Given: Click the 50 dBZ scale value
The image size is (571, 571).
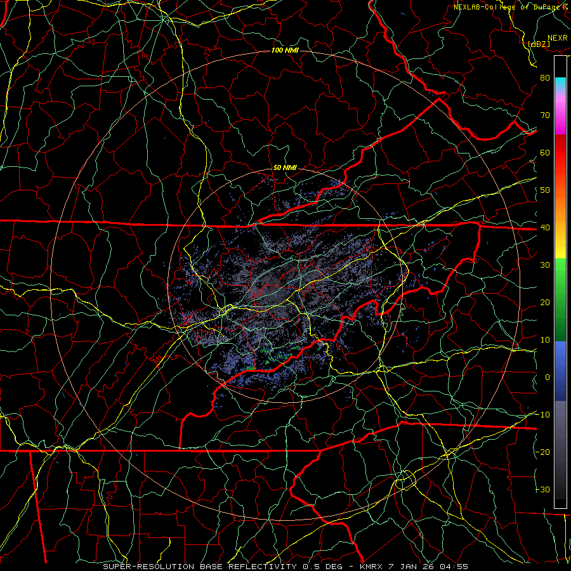Looking at the screenshot, I should [545, 190].
